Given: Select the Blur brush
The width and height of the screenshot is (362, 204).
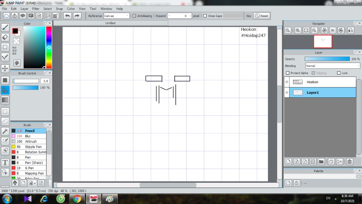Looking at the screenshot, I should click(29, 136).
